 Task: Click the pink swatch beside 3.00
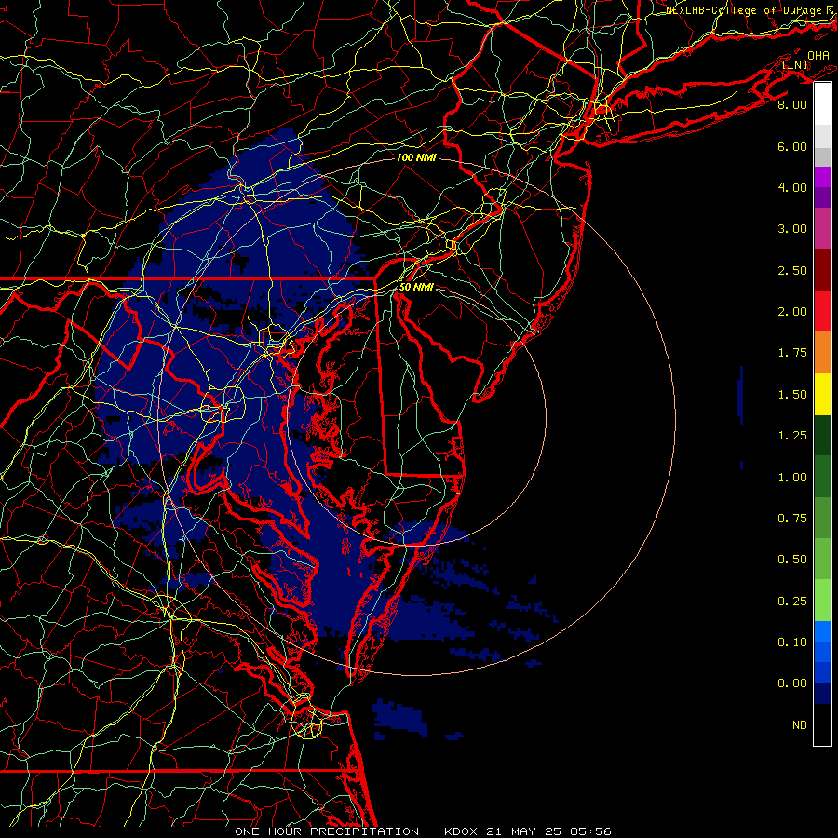tap(822, 228)
